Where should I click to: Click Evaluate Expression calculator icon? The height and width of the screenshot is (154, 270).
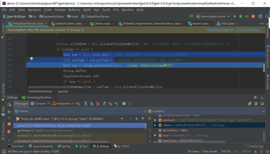(124, 104)
